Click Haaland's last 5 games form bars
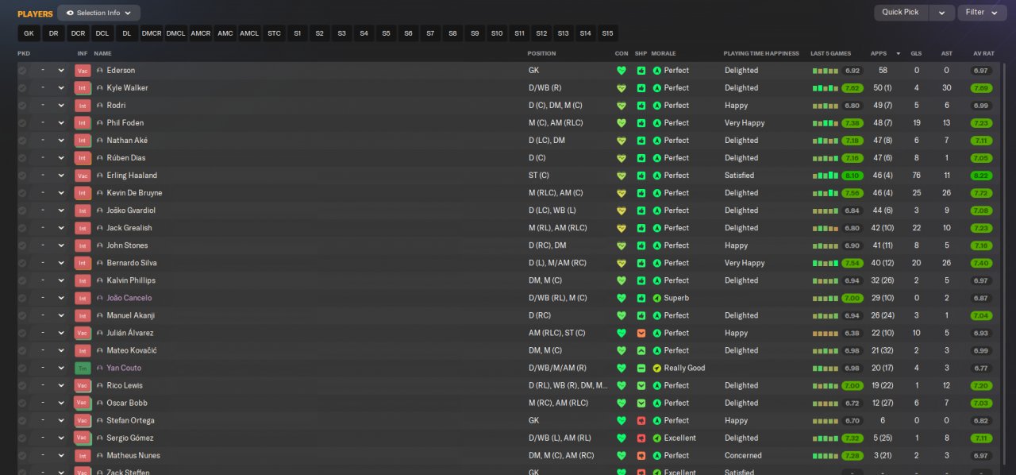Image resolution: width=1016 pixels, height=475 pixels. (x=825, y=176)
